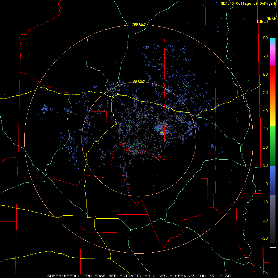Click the [dBZ] unit label
Viewport: 278px width, 278px height.
click(262, 21)
